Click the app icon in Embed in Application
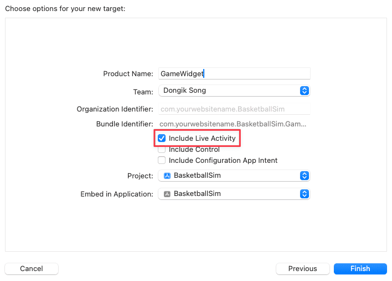Image resolution: width=392 pixels, height=281 pixels. coord(167,194)
